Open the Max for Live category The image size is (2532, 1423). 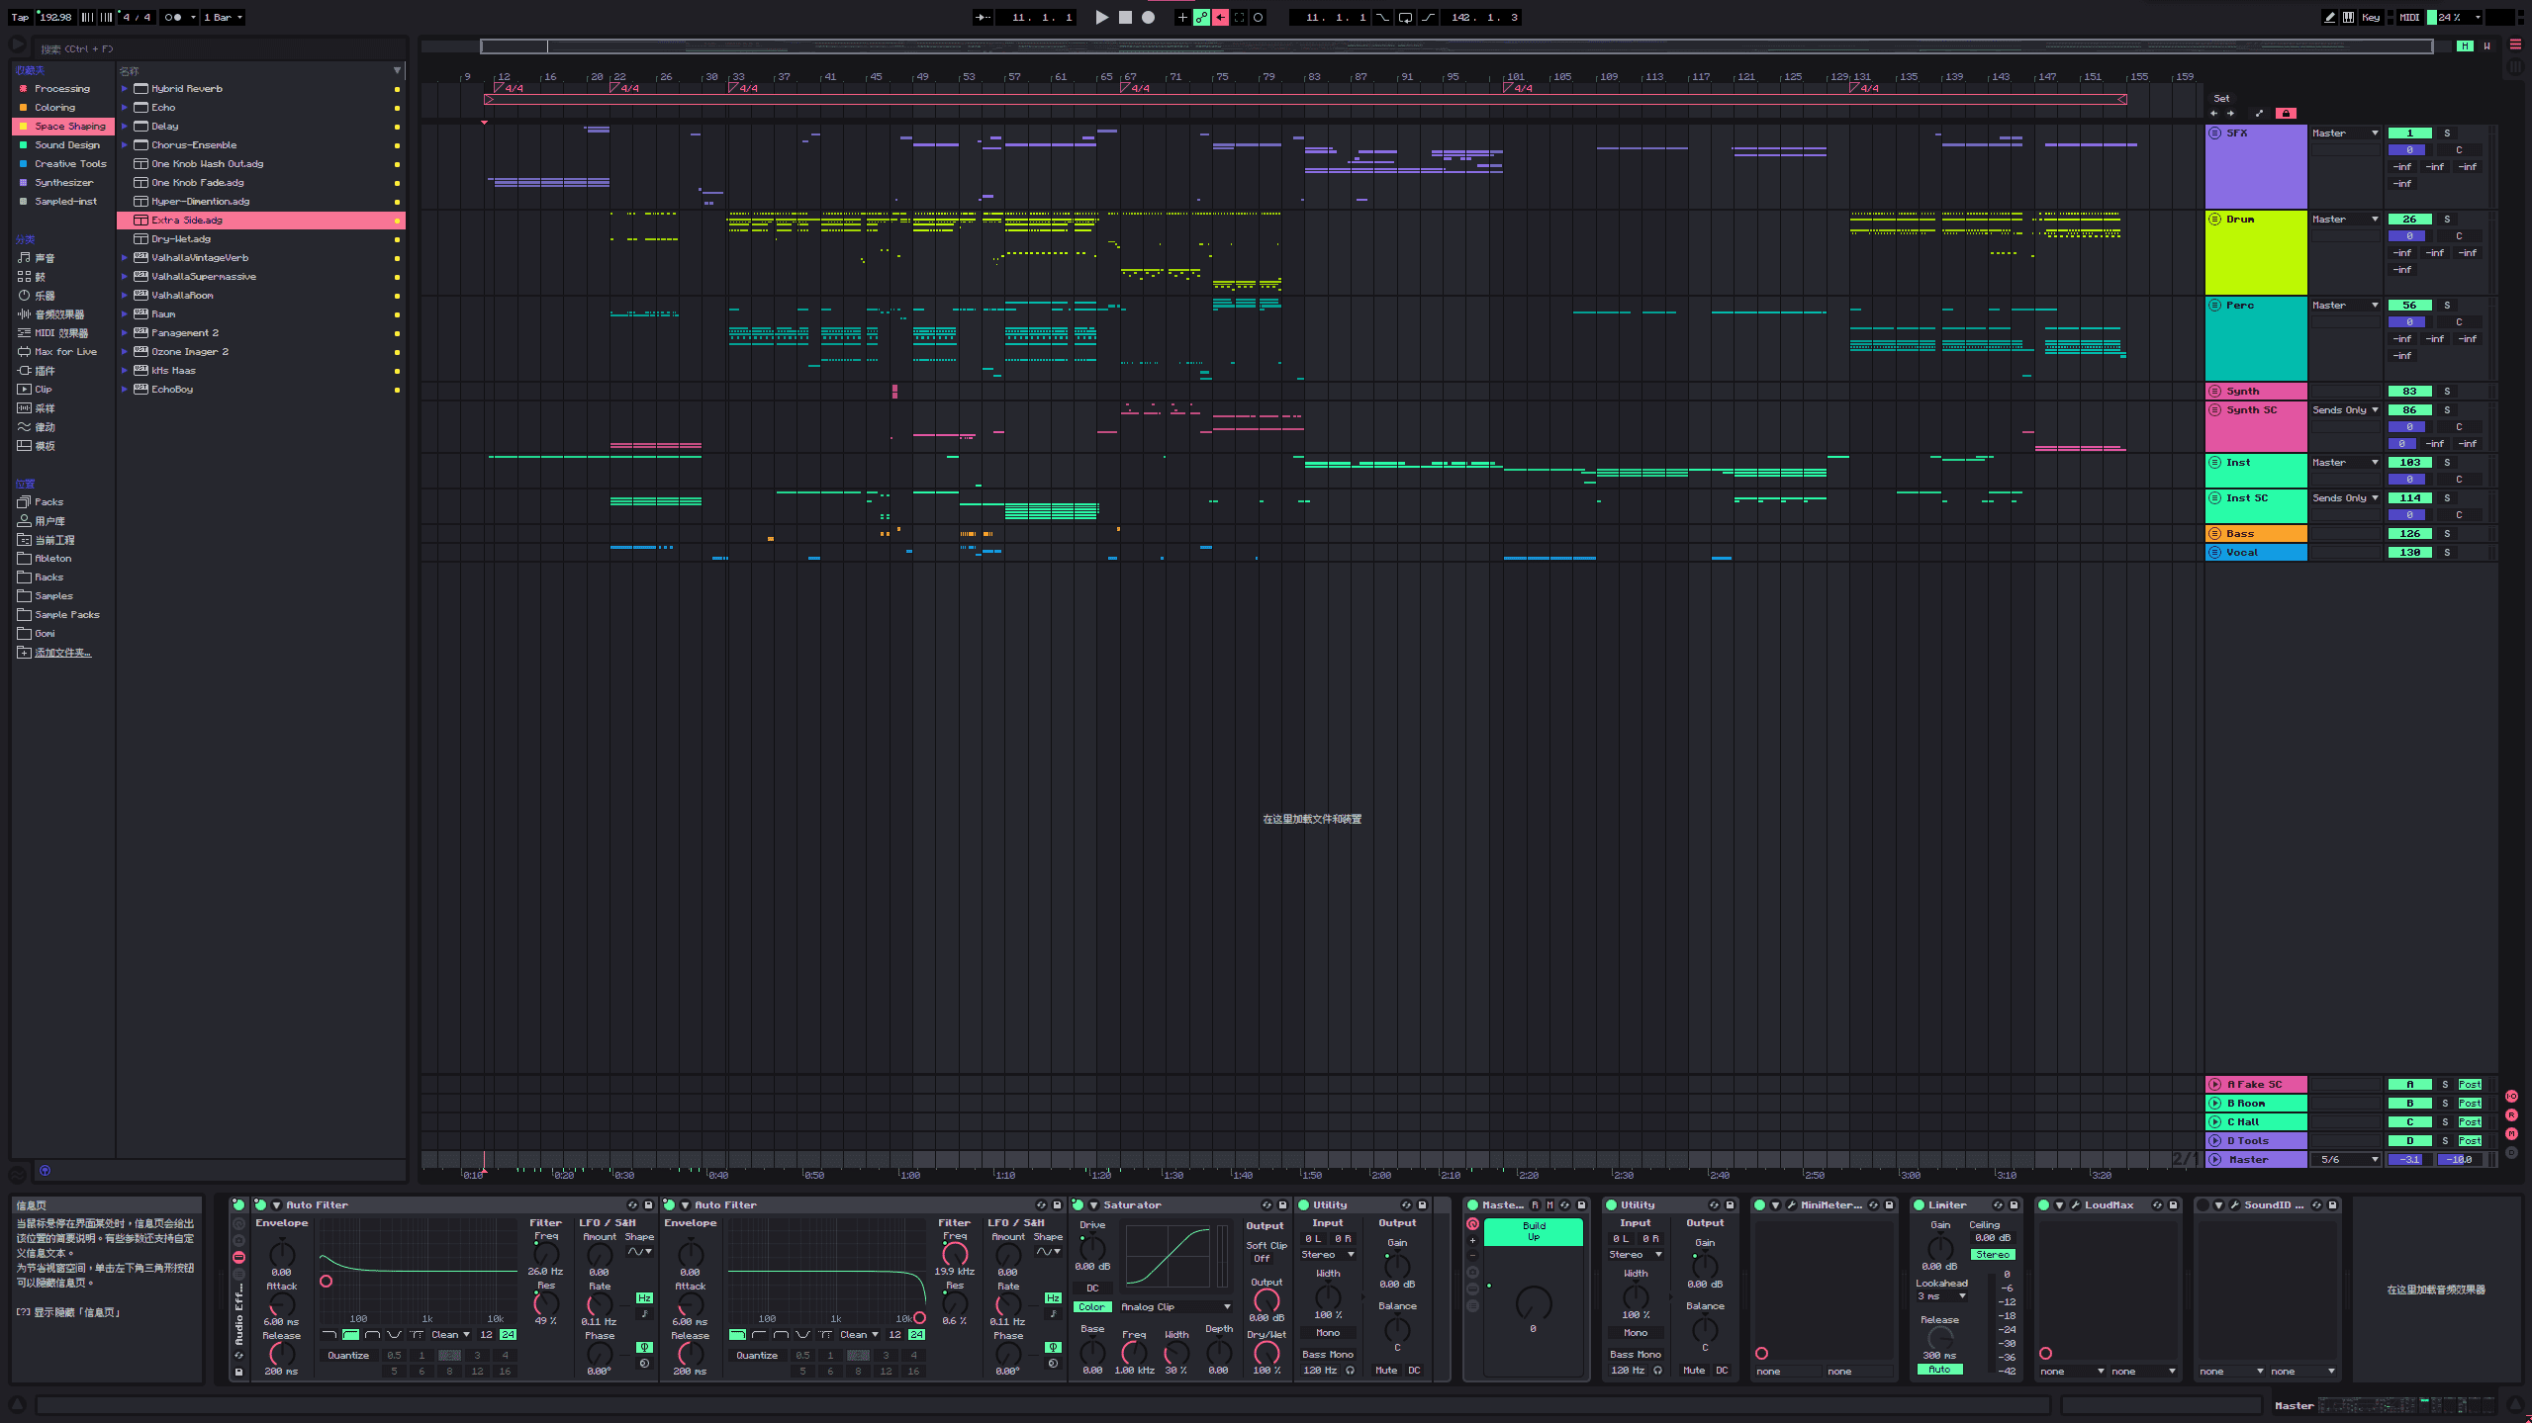coord(65,352)
